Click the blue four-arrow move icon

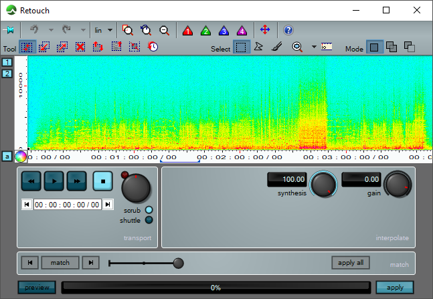pyautogui.click(x=265, y=30)
